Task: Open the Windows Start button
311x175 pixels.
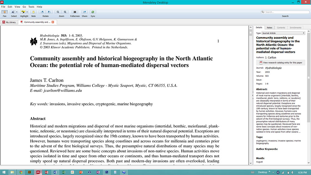Action: 4,172
